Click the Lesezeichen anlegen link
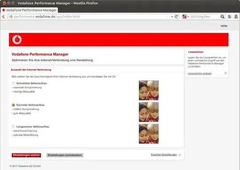The height and width of the screenshot is (170, 240). 200,74
